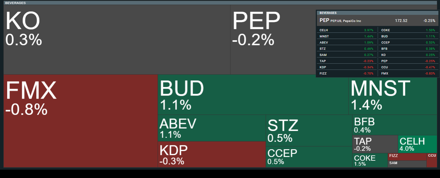Select the BUD green tile

(253, 95)
